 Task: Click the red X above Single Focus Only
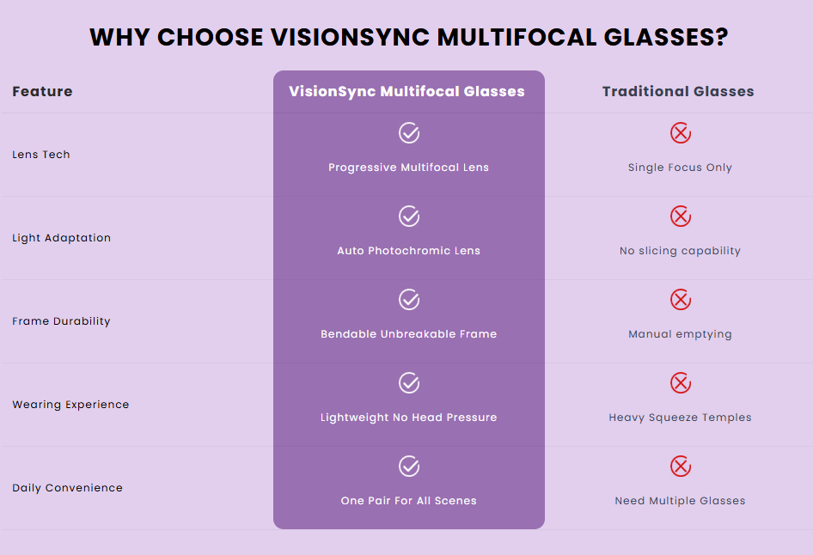[x=681, y=132]
